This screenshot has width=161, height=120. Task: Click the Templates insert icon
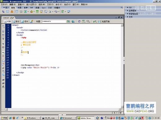[63, 12]
